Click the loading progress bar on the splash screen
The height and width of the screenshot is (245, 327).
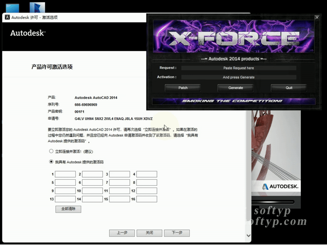(x=273, y=202)
